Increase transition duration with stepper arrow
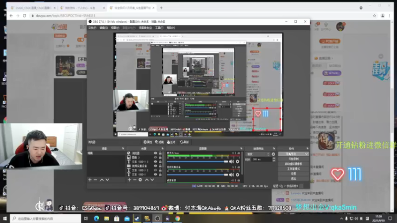The image size is (397, 223). tap(274, 158)
